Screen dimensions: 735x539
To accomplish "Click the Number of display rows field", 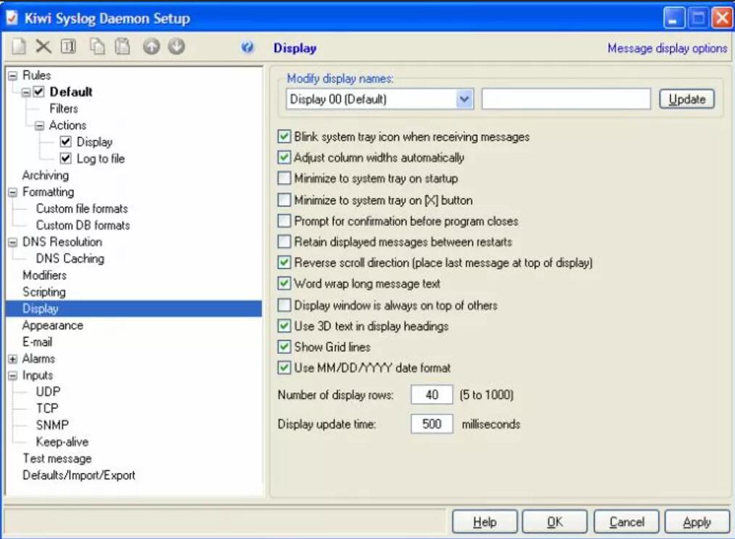I will pyautogui.click(x=432, y=395).
